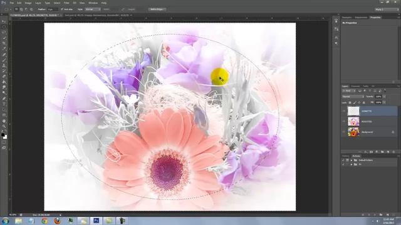Select the Lasso tool
401x225 pixels.
[4, 32]
